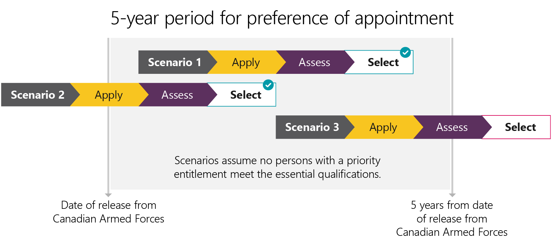Viewport: 555px width, 247px height.
Task: Click the release date arrowhead marker on left
Action: click(108, 195)
